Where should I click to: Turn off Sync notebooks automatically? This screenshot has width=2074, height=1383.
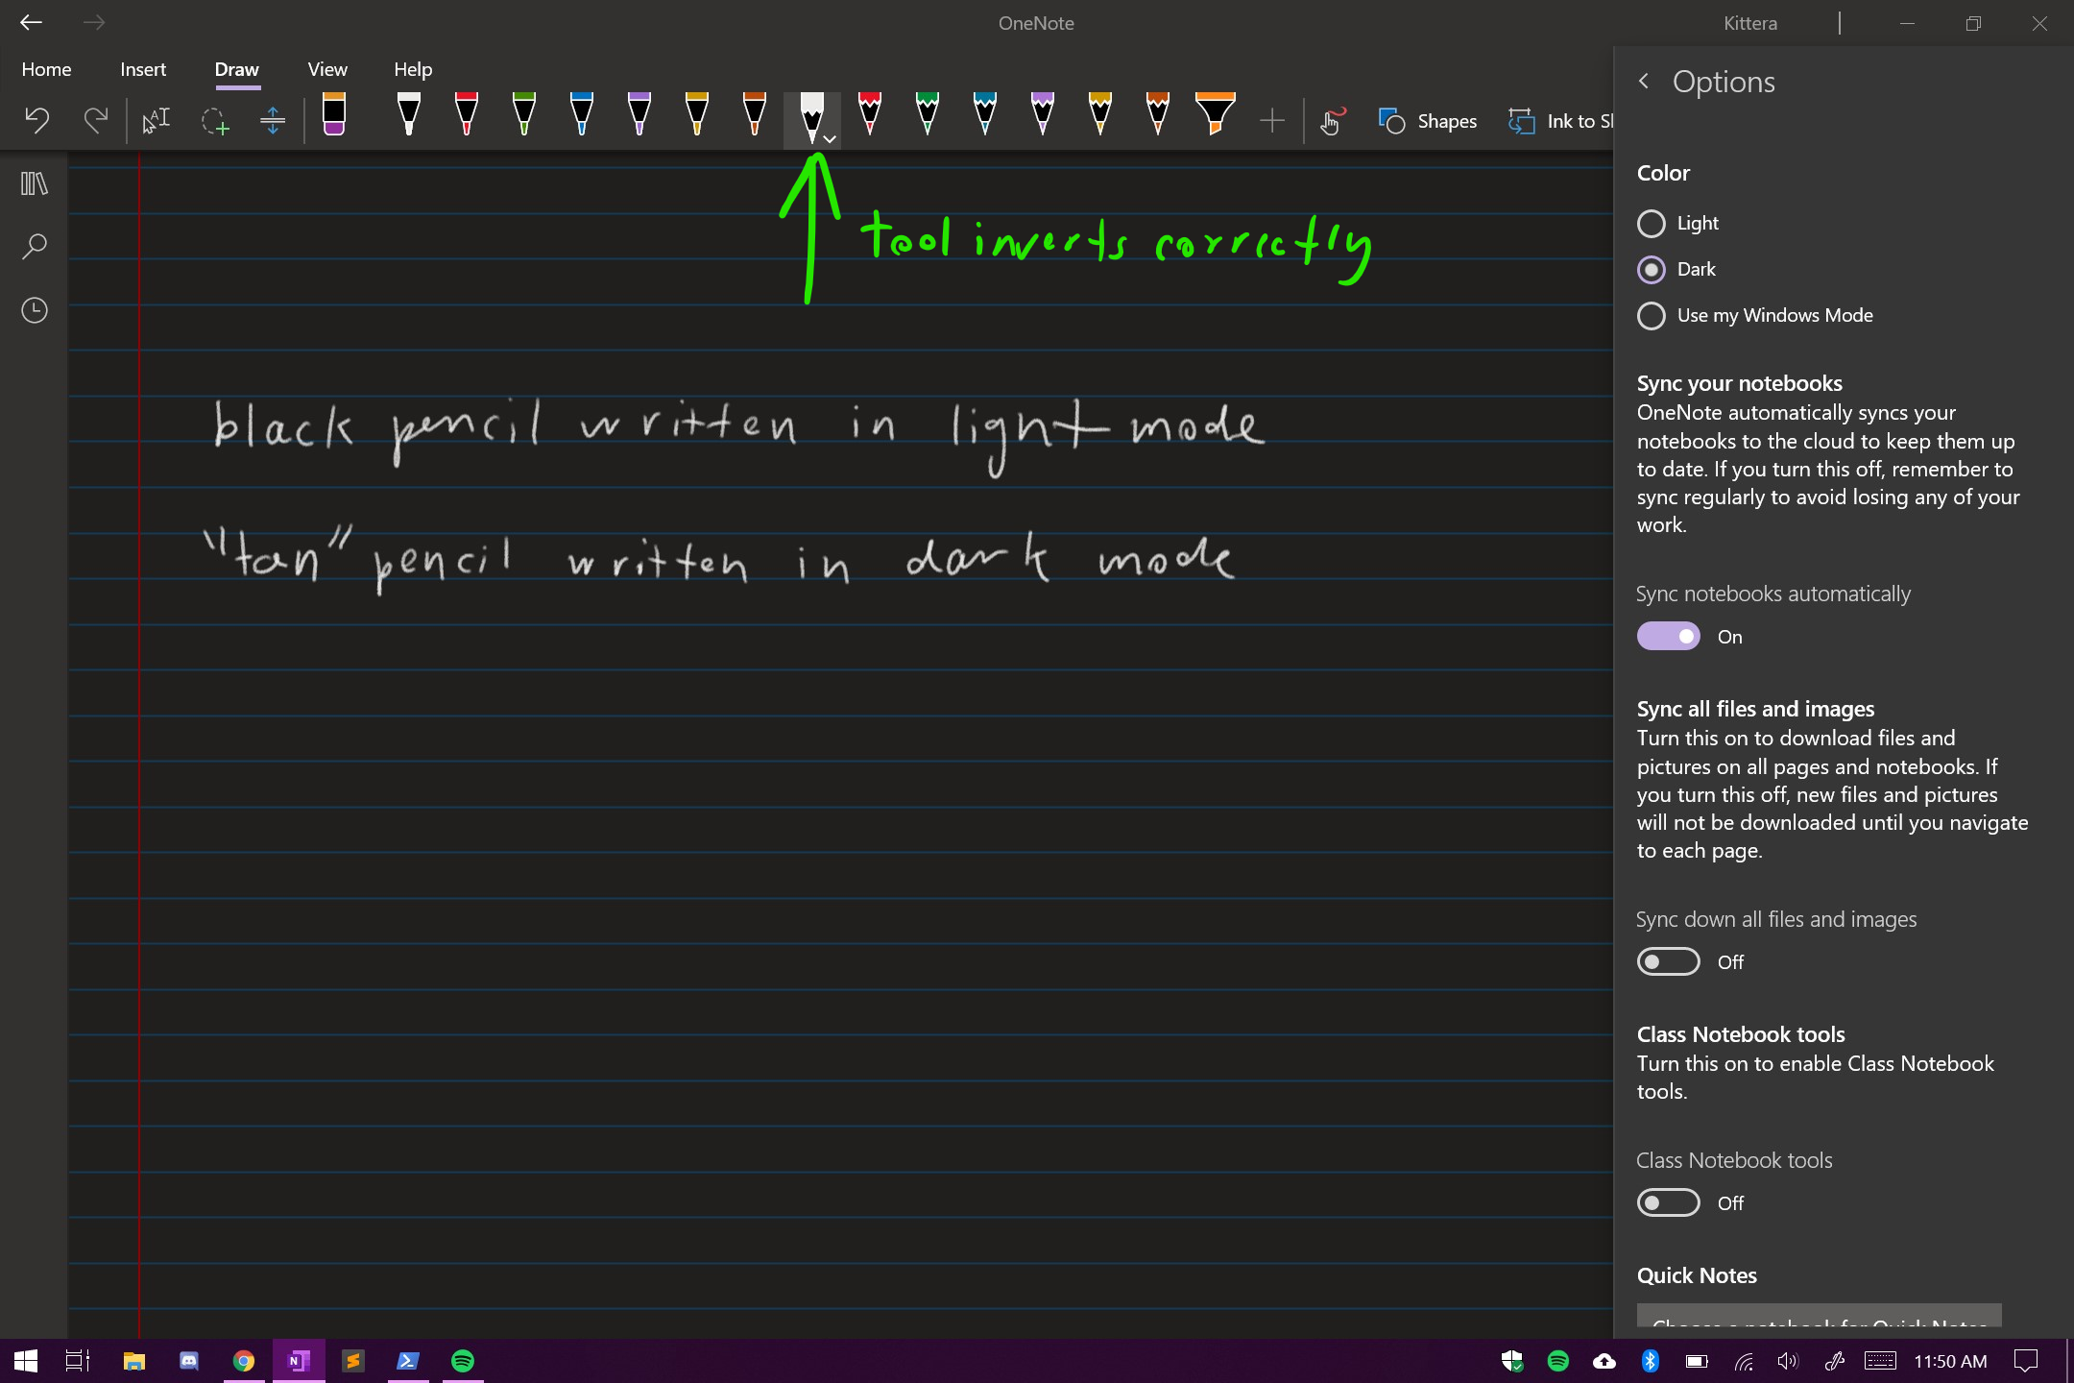tap(1669, 637)
